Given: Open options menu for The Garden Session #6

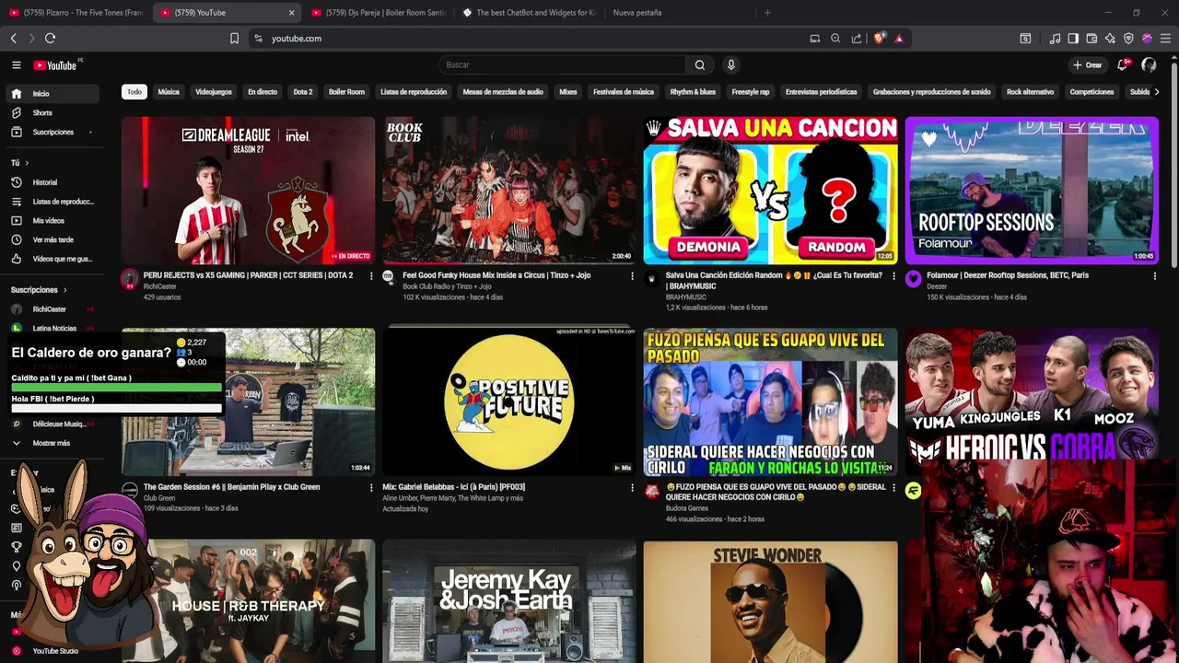Looking at the screenshot, I should (371, 487).
